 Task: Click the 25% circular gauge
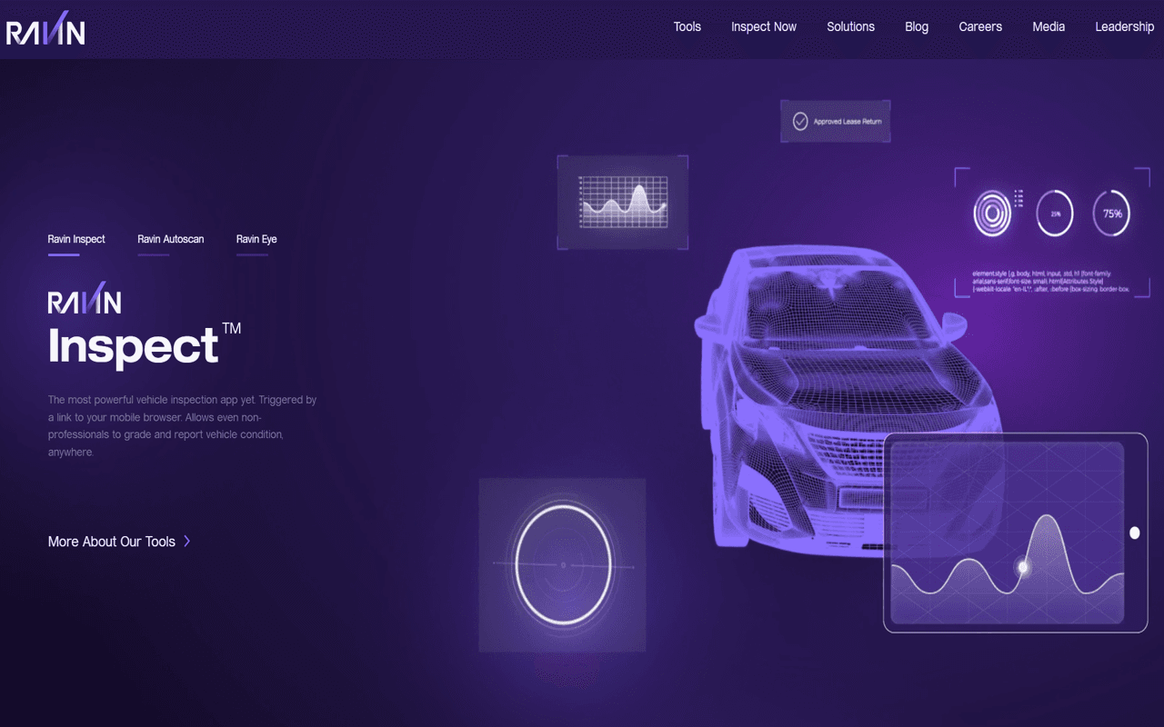(x=1055, y=214)
